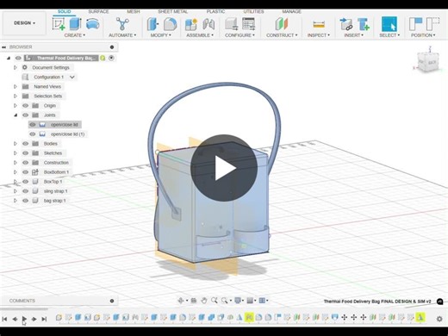
Task: Activate the Select tool icon
Action: point(389,24)
